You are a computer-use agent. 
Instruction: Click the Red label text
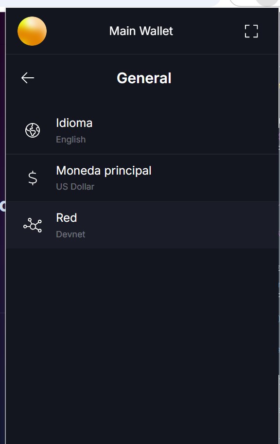click(x=67, y=218)
